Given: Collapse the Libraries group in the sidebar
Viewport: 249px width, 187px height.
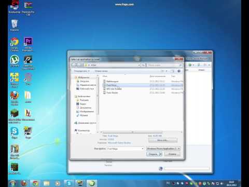Looking at the screenshot, I should (82, 96).
